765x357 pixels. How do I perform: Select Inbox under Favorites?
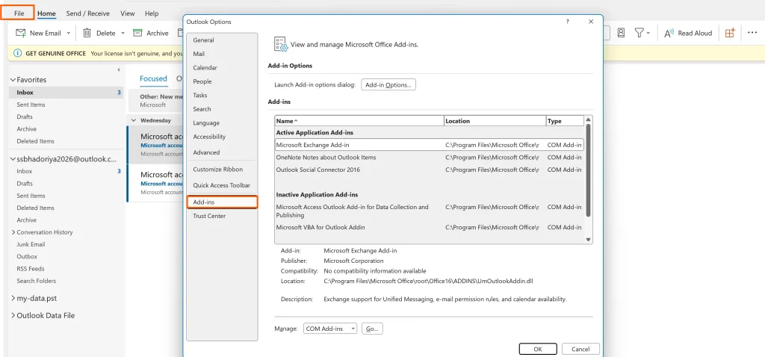[x=66, y=92]
